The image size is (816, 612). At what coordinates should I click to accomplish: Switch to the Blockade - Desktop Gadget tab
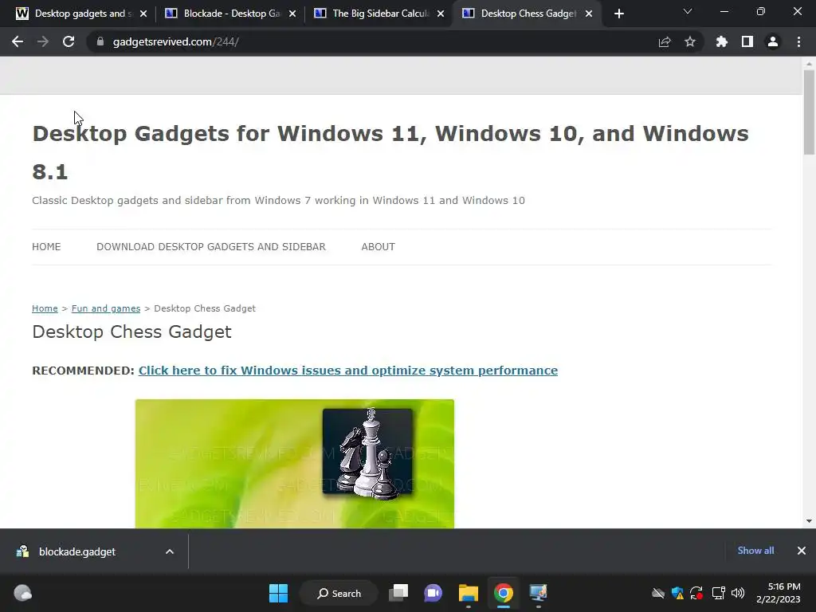pyautogui.click(x=229, y=14)
